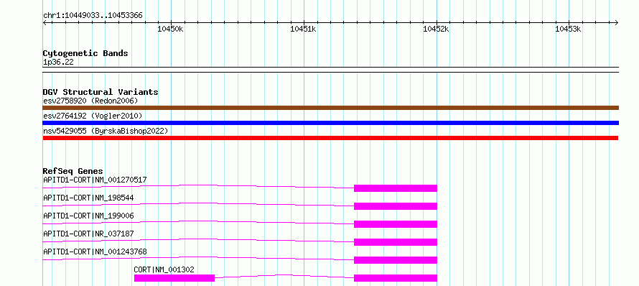Open the RefSeq Genes track title

click(73, 171)
